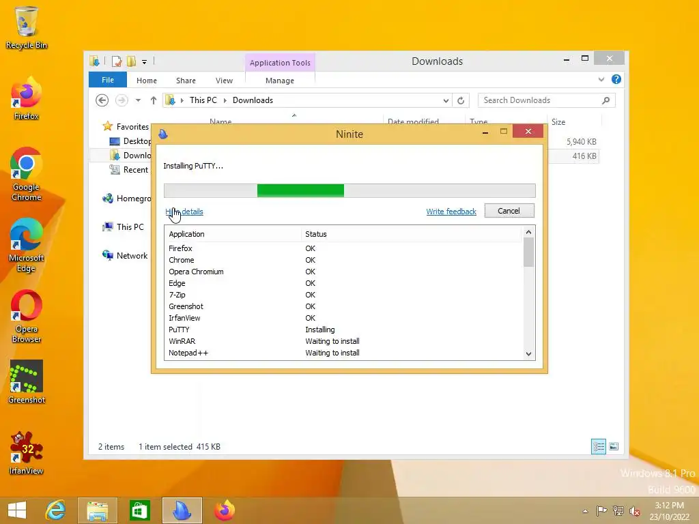699x524 pixels.
Task: Refresh the Downloads folder view
Action: pyautogui.click(x=461, y=100)
